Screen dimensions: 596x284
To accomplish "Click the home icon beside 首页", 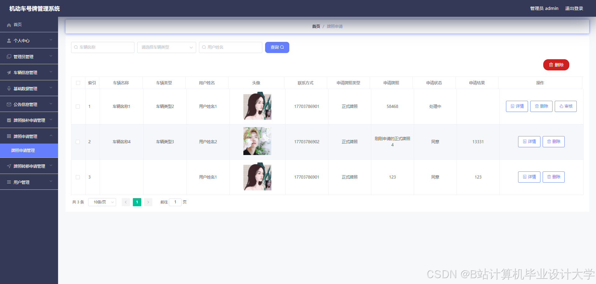I will (9, 25).
